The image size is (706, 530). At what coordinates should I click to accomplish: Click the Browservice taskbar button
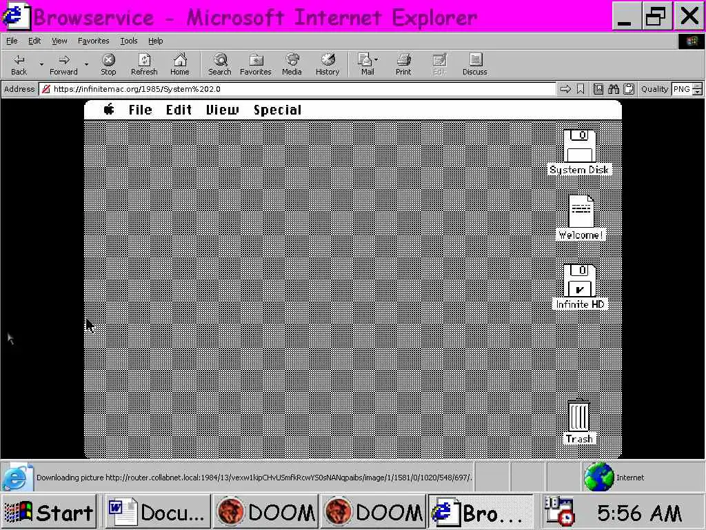click(x=481, y=513)
